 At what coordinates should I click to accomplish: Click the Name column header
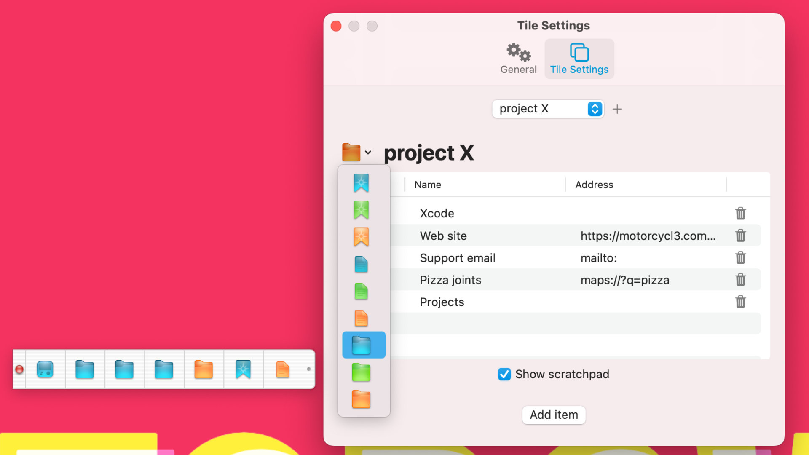pyautogui.click(x=428, y=185)
